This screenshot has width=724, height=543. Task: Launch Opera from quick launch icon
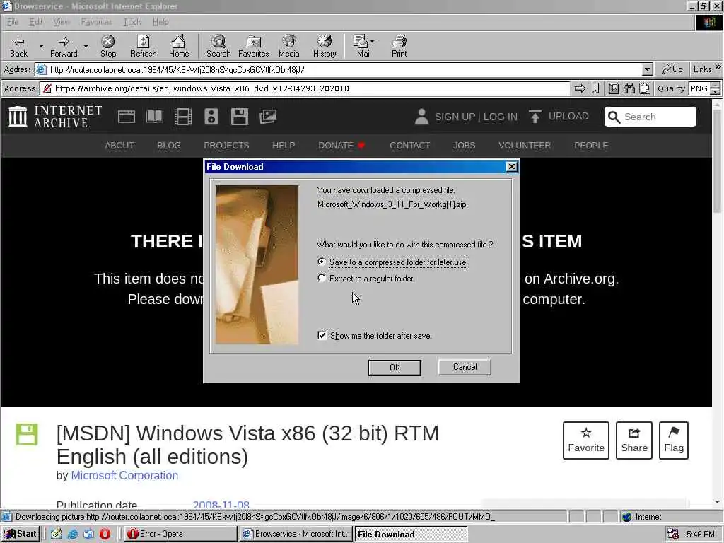105,534
